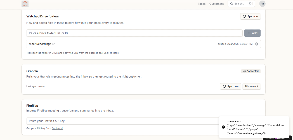293x140 pixels.
Task: Click the Meet Recordings folder name
Action: pyautogui.click(x=40, y=44)
